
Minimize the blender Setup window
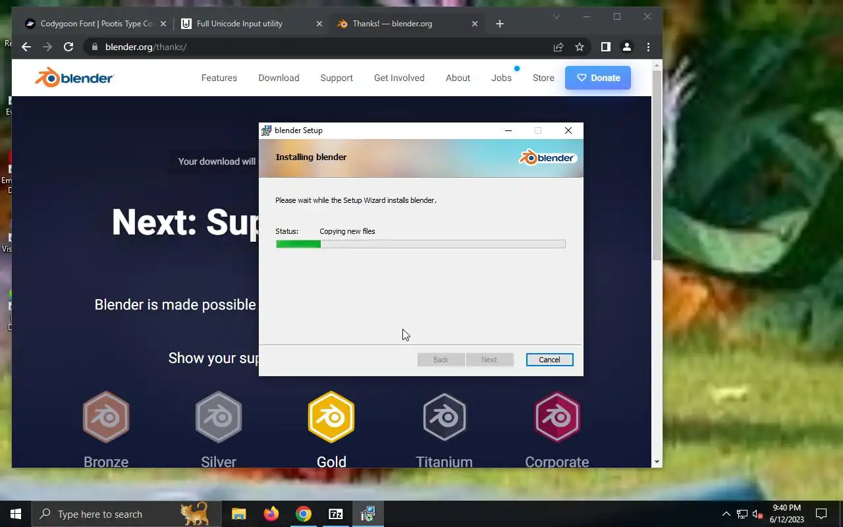(508, 130)
